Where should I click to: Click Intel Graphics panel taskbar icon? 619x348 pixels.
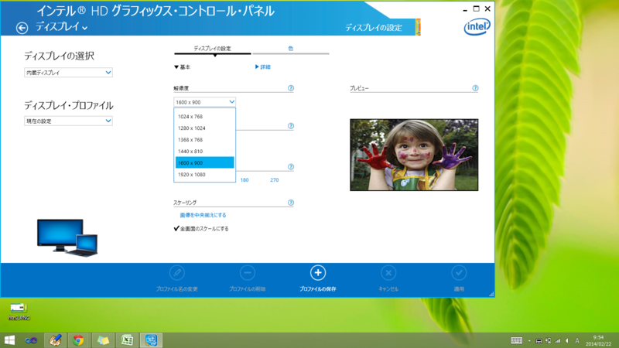click(x=151, y=340)
